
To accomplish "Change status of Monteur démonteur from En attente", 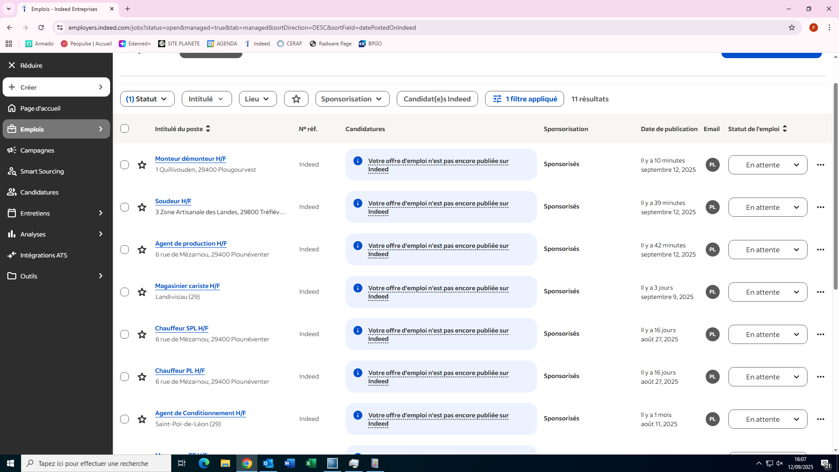I will 768,165.
